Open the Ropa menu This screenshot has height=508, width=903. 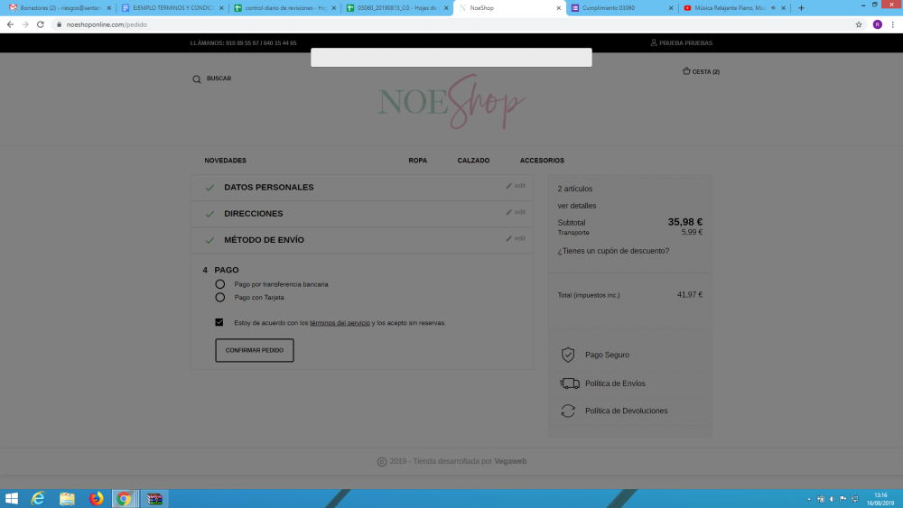[418, 161]
